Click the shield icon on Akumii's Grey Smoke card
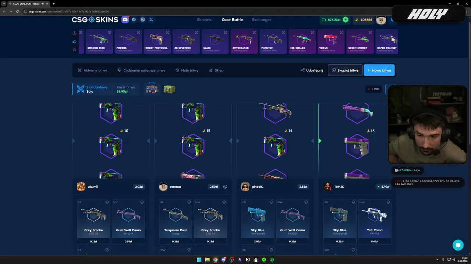This screenshot has width=471, height=264. pyautogui.click(x=107, y=202)
